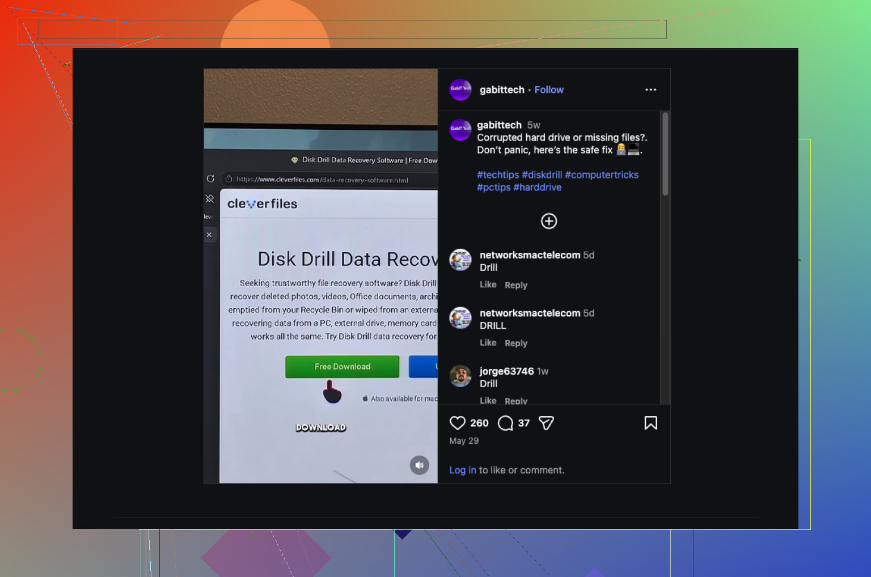The width and height of the screenshot is (871, 577).
Task: Reply to the first networksmactelecom comment
Action: 516,285
